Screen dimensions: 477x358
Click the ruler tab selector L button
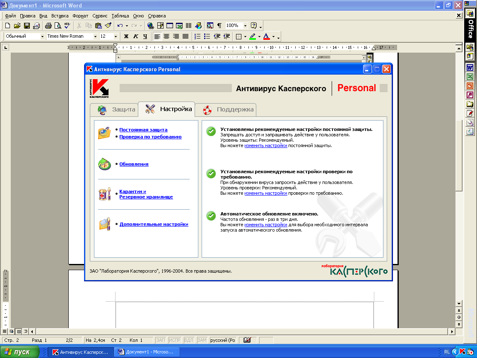(x=5, y=48)
